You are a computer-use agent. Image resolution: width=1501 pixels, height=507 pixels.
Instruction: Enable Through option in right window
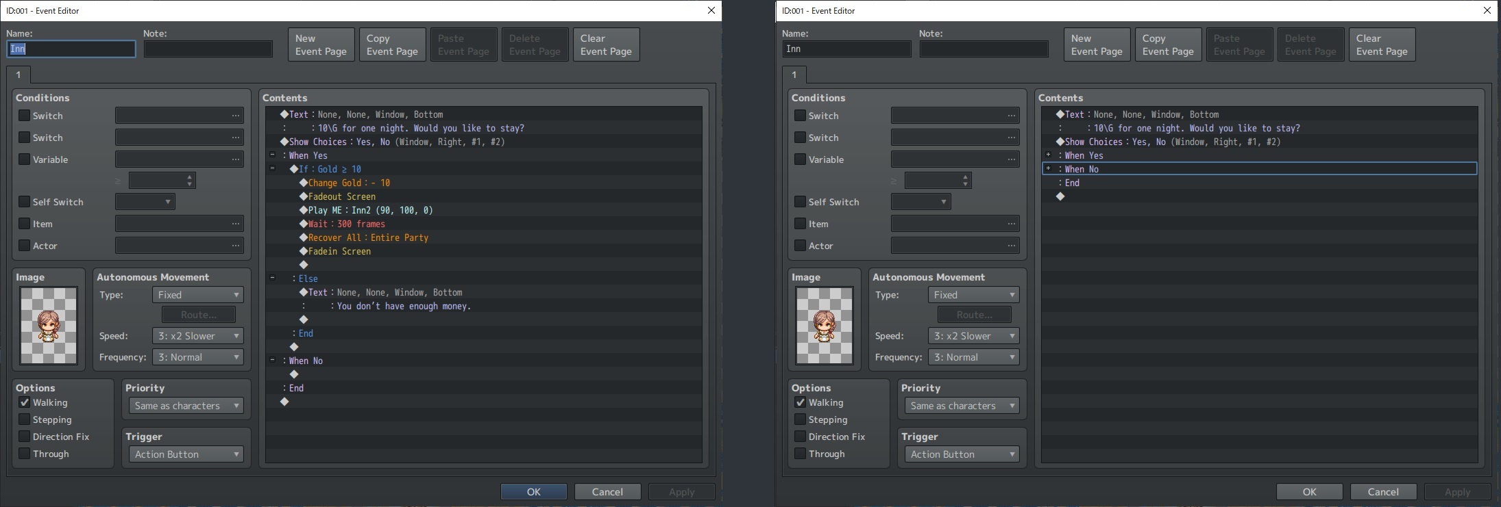point(800,454)
